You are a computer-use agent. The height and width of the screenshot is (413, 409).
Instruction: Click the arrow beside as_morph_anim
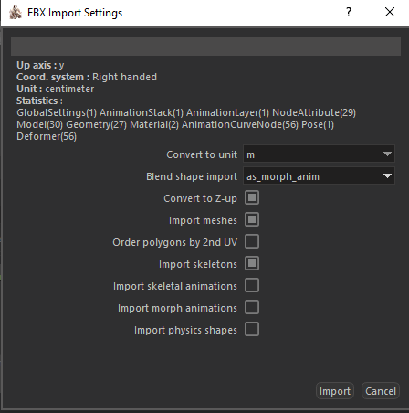point(387,176)
